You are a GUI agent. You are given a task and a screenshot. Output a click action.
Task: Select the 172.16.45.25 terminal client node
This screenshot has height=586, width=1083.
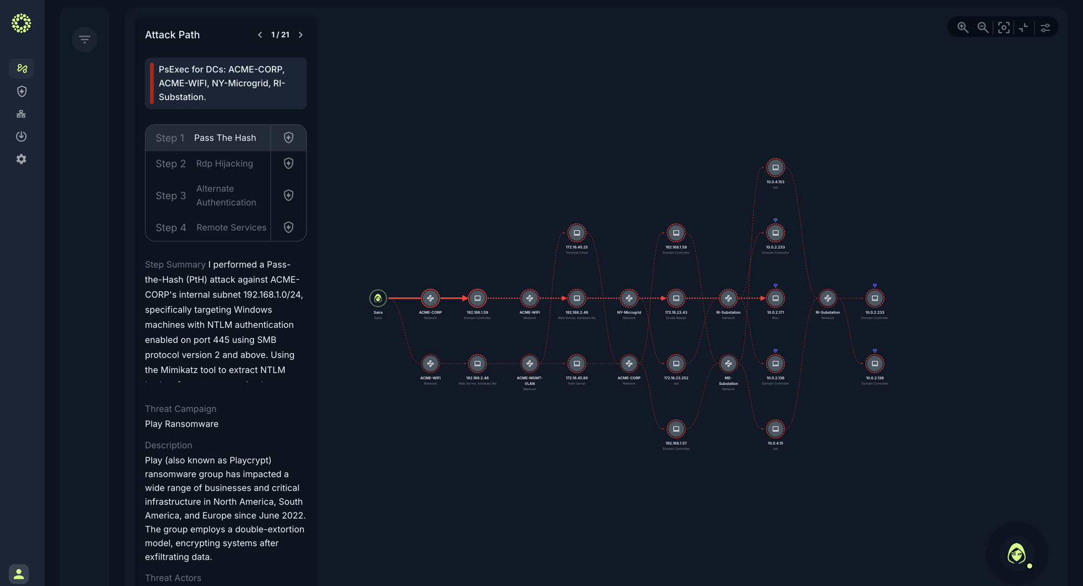(577, 233)
